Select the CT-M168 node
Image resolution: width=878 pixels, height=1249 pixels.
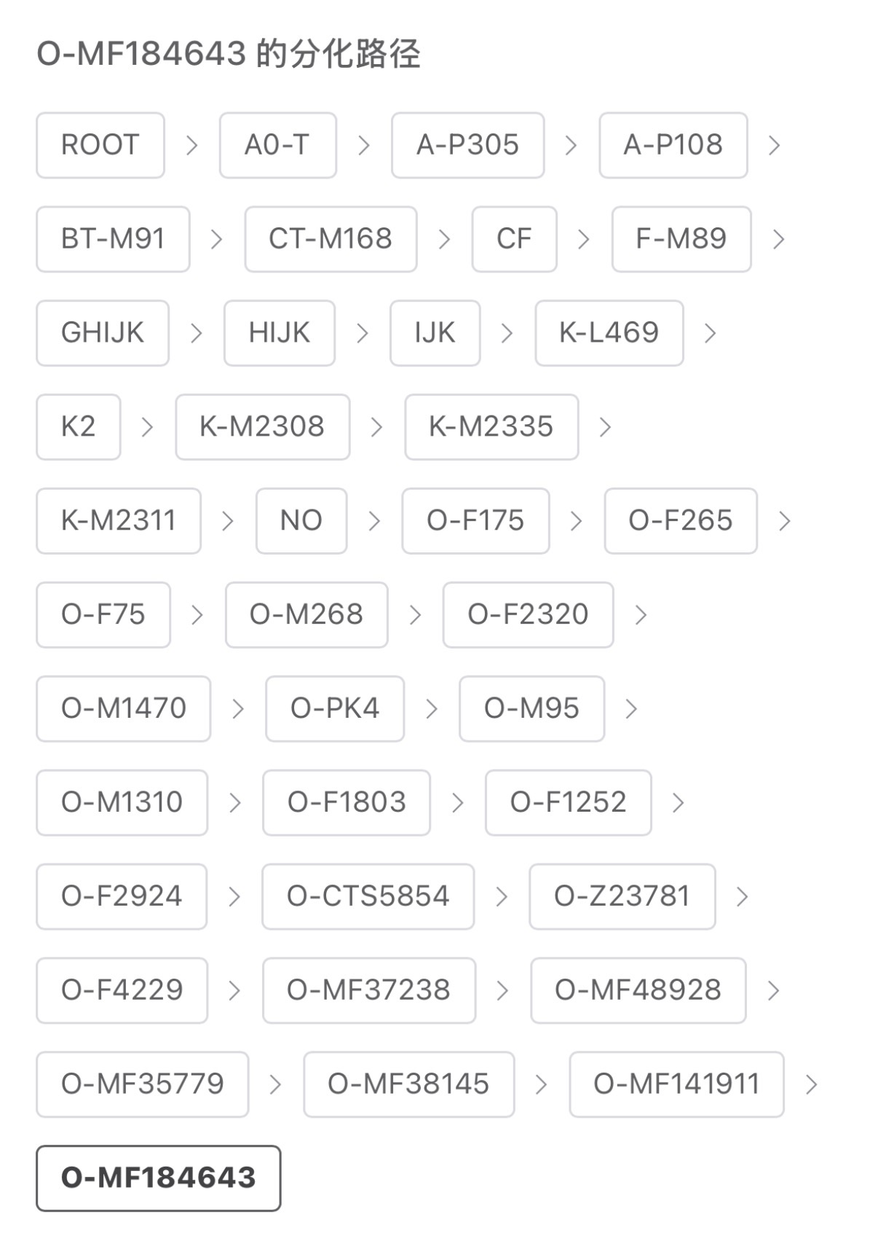point(331,239)
